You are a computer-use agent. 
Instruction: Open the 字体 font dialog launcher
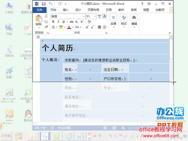click(x=106, y=33)
